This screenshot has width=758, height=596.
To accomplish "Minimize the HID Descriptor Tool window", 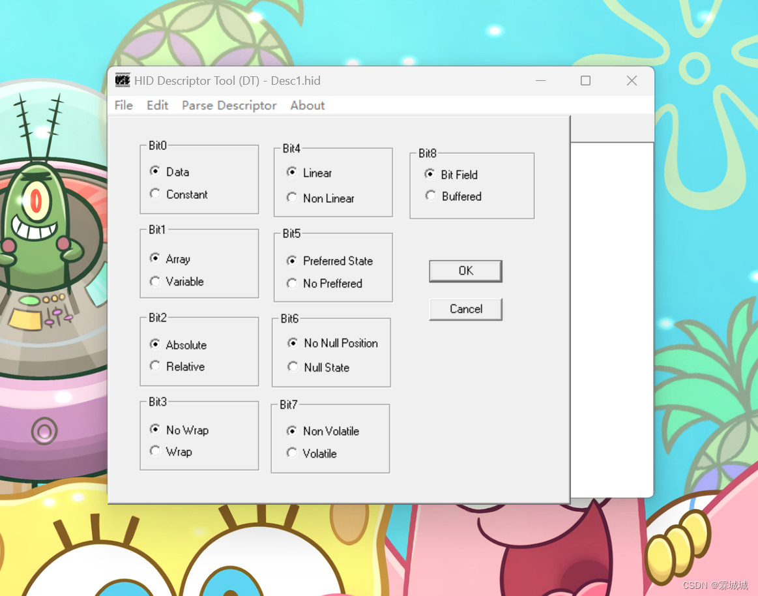I will 540,81.
